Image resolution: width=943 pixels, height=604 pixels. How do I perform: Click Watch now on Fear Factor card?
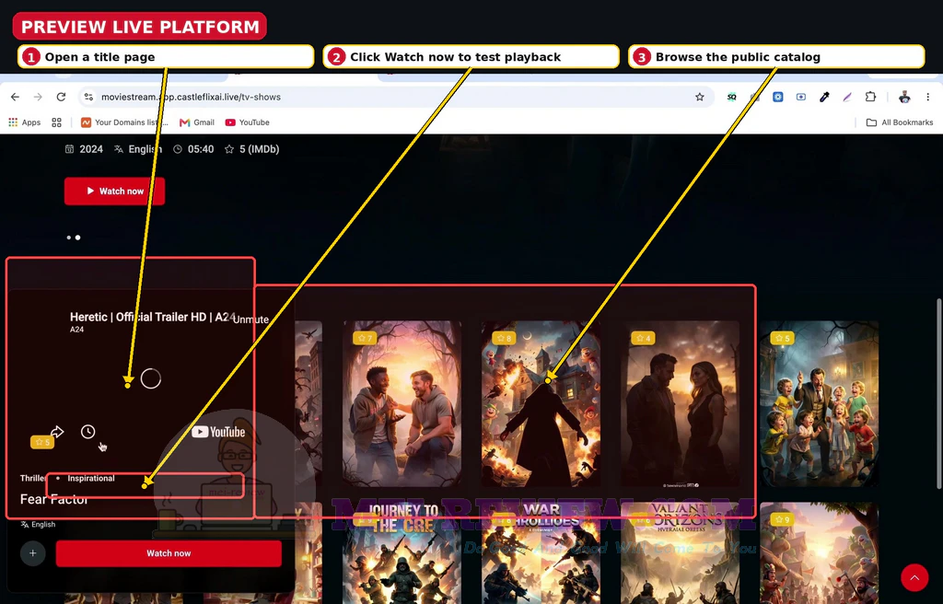169,552
